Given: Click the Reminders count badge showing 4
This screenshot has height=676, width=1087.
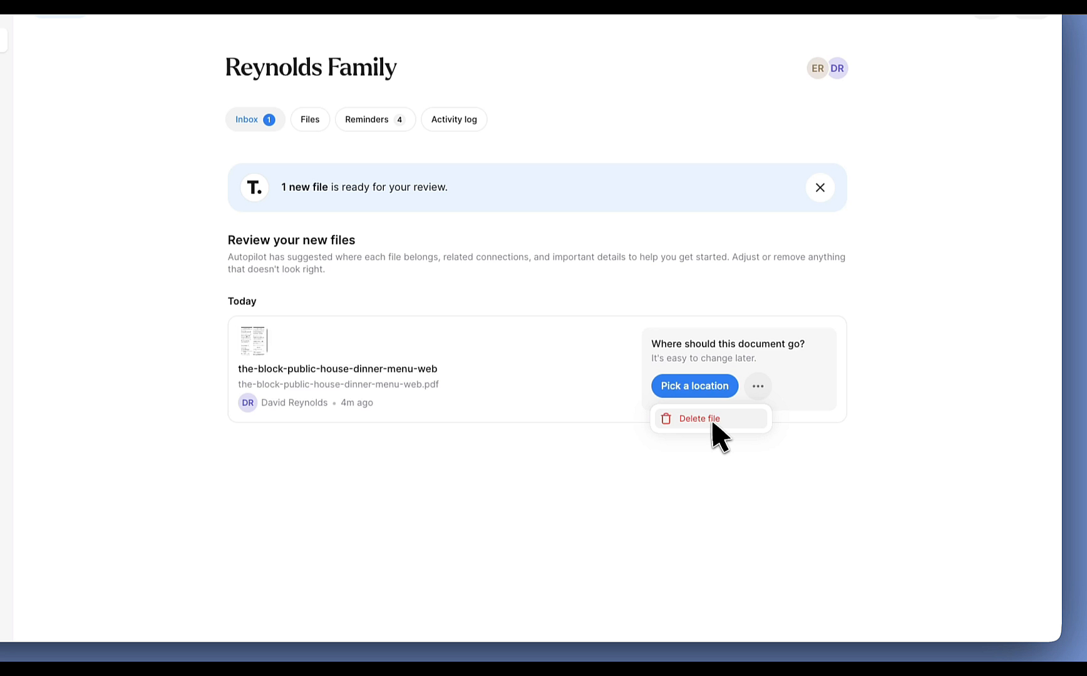Looking at the screenshot, I should [x=399, y=120].
